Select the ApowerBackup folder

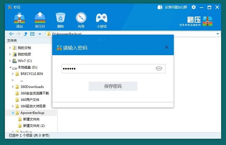[32, 113]
